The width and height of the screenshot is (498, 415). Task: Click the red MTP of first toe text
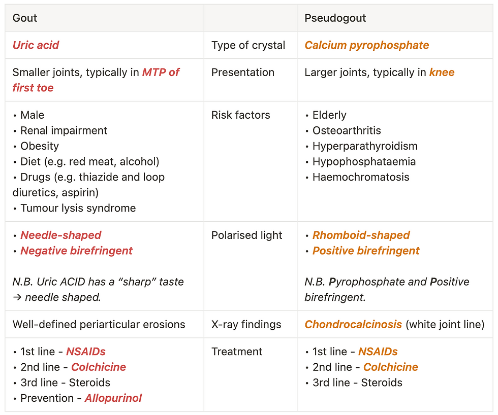point(160,73)
